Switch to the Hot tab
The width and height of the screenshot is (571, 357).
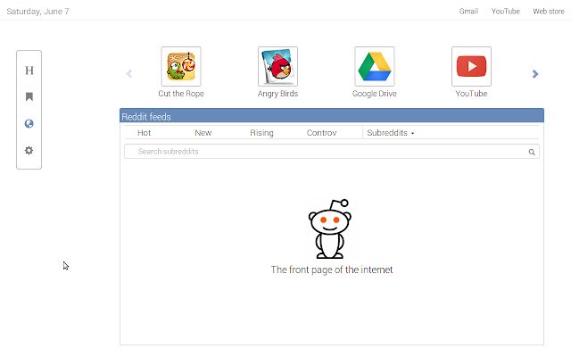point(144,133)
